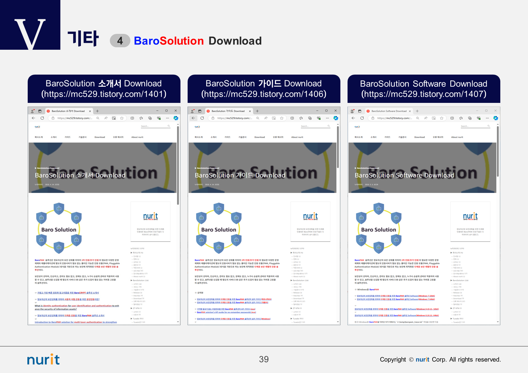
Task: Open 가이드 menu on Software Download page
Action: (387, 137)
